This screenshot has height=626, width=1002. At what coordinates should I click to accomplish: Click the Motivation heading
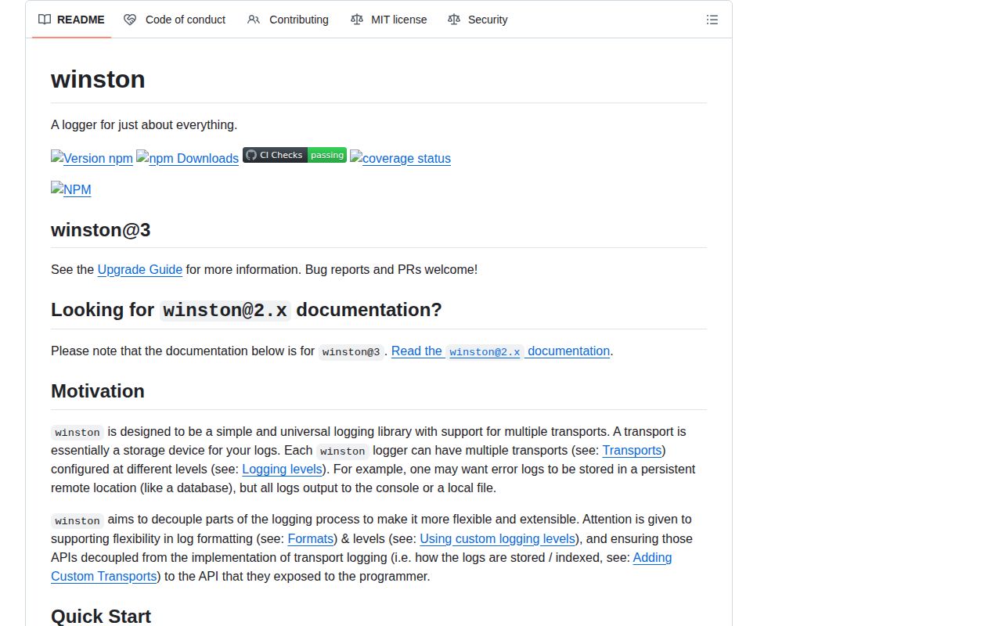98,391
